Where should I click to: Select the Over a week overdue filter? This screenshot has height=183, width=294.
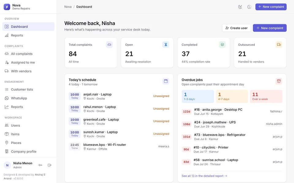point(266,96)
